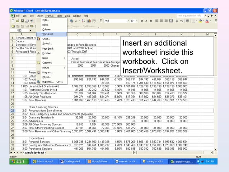Toggle Align Left

pos(157,21)
